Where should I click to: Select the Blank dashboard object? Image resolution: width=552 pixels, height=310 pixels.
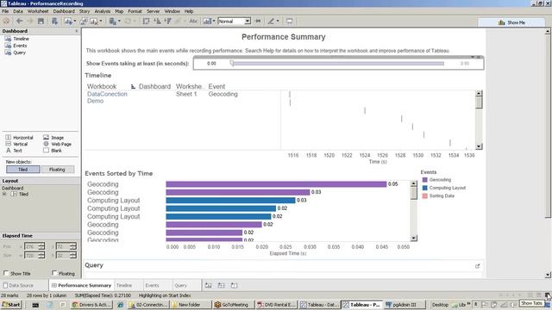(x=53, y=150)
